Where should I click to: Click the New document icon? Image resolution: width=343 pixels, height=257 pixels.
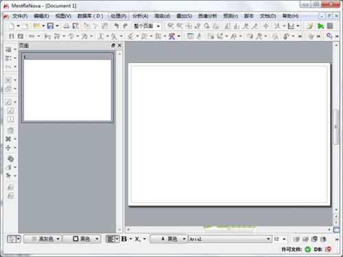[11, 26]
